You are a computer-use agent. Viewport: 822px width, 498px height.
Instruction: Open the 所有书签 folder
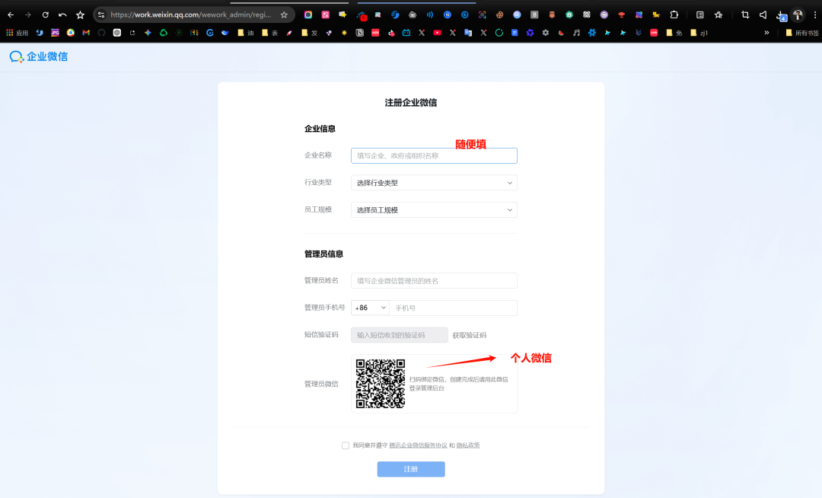click(802, 33)
